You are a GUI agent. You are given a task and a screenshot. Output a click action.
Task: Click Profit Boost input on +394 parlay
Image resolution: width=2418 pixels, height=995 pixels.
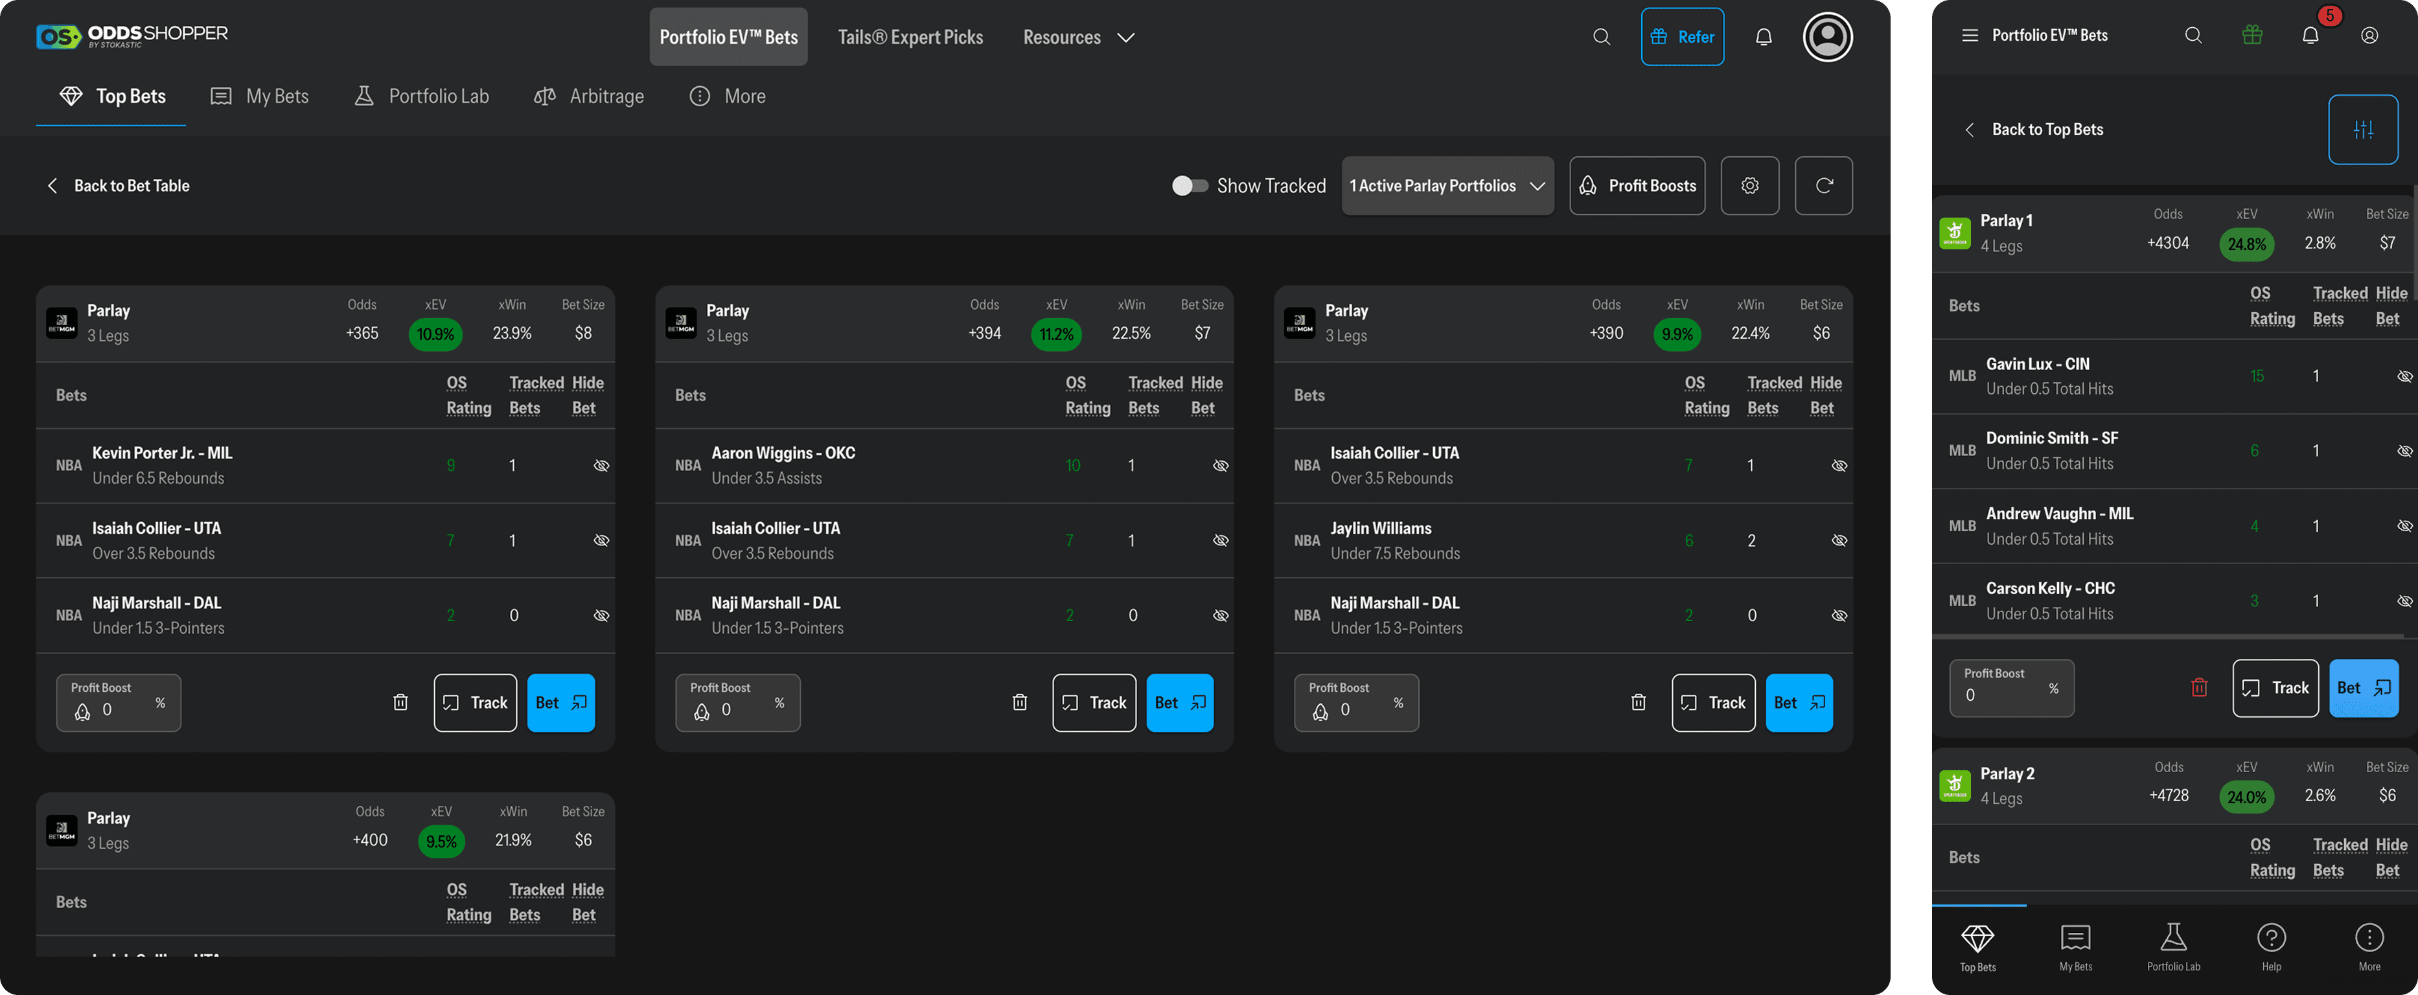(737, 709)
